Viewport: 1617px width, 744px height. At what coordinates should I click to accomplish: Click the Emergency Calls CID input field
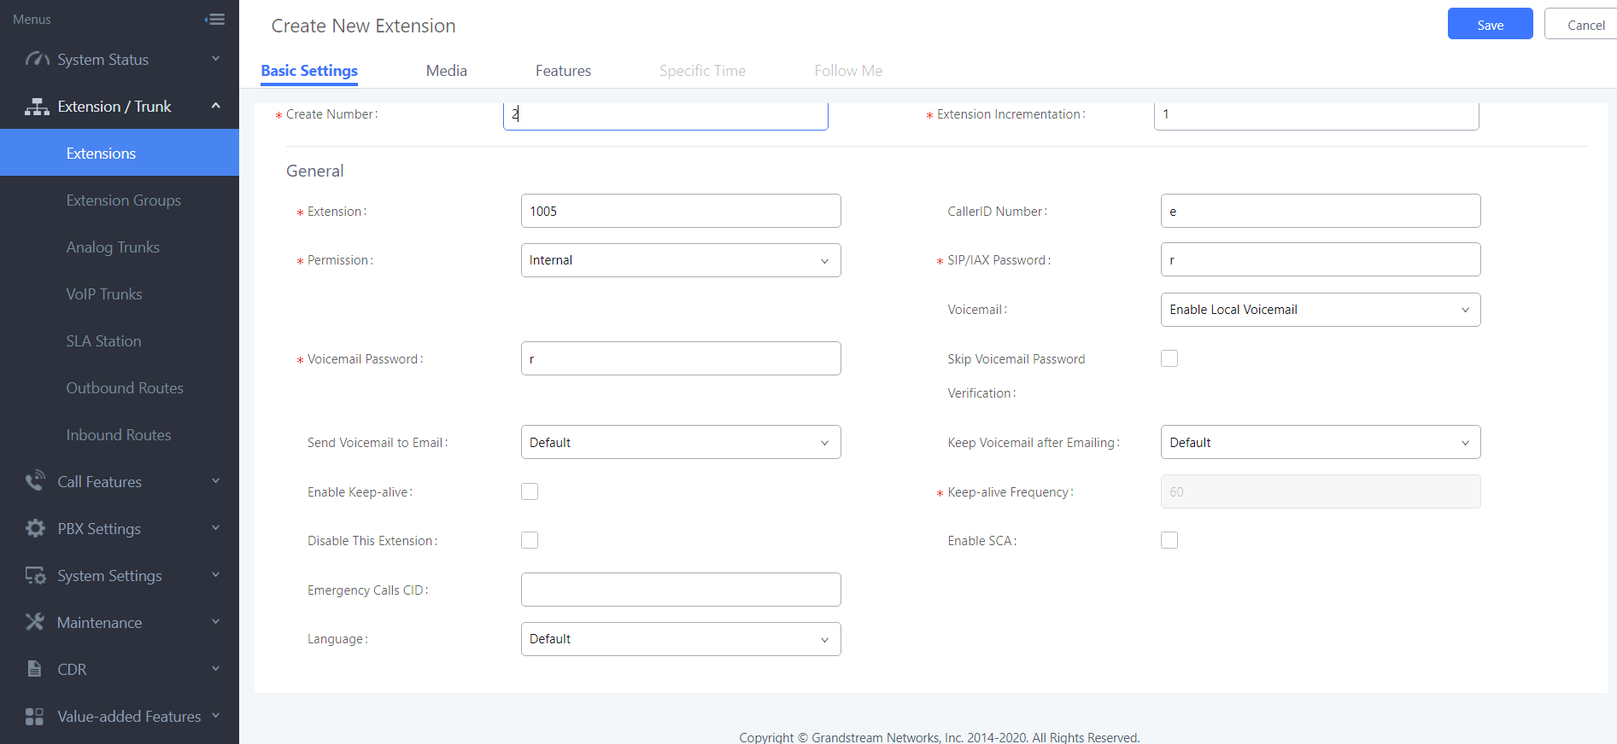coord(680,590)
